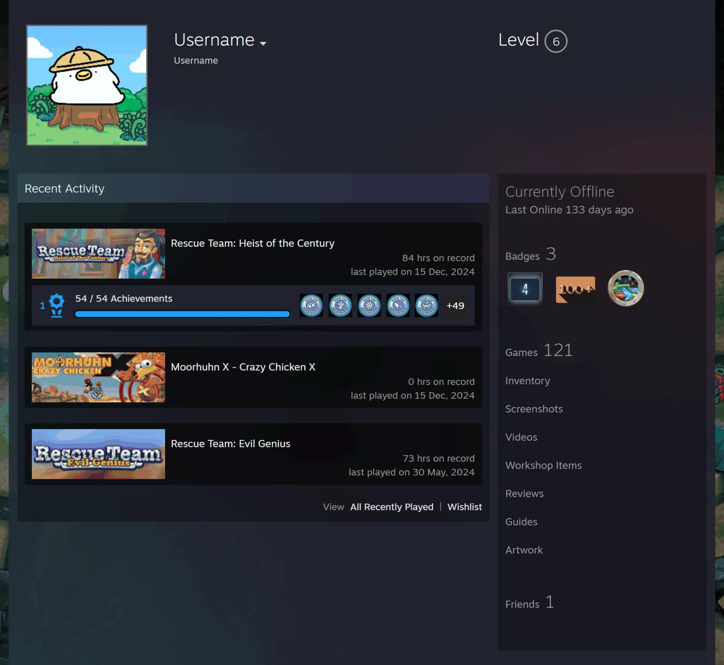Screen dimensions: 724x665
Task: Click '73 hrs on record' text
Action: click(x=439, y=459)
